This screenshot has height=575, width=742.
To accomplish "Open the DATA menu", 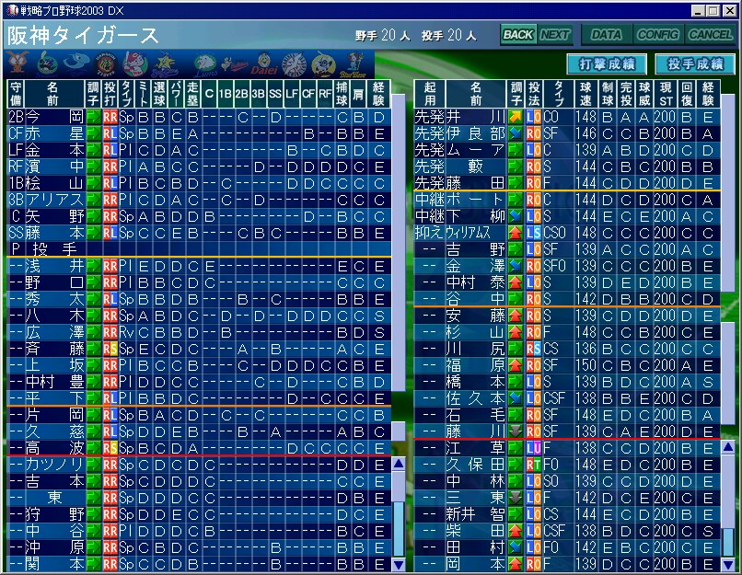I will point(606,35).
